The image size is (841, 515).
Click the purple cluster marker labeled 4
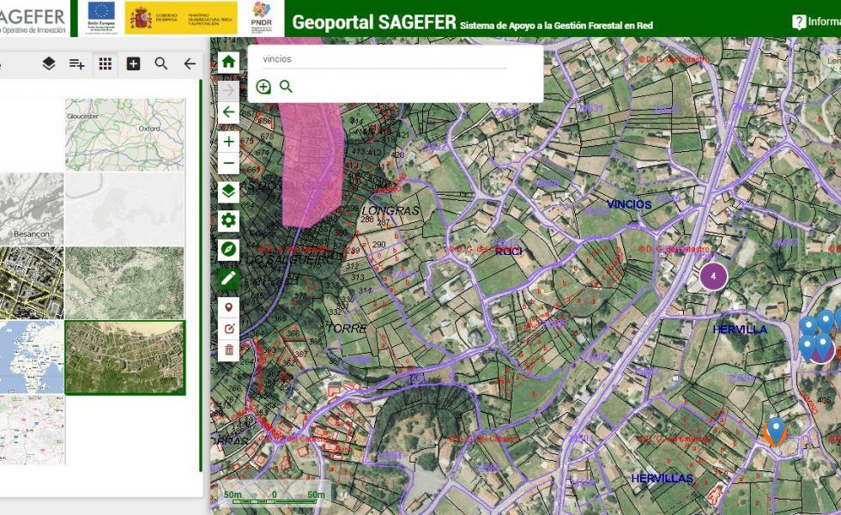coord(715,277)
